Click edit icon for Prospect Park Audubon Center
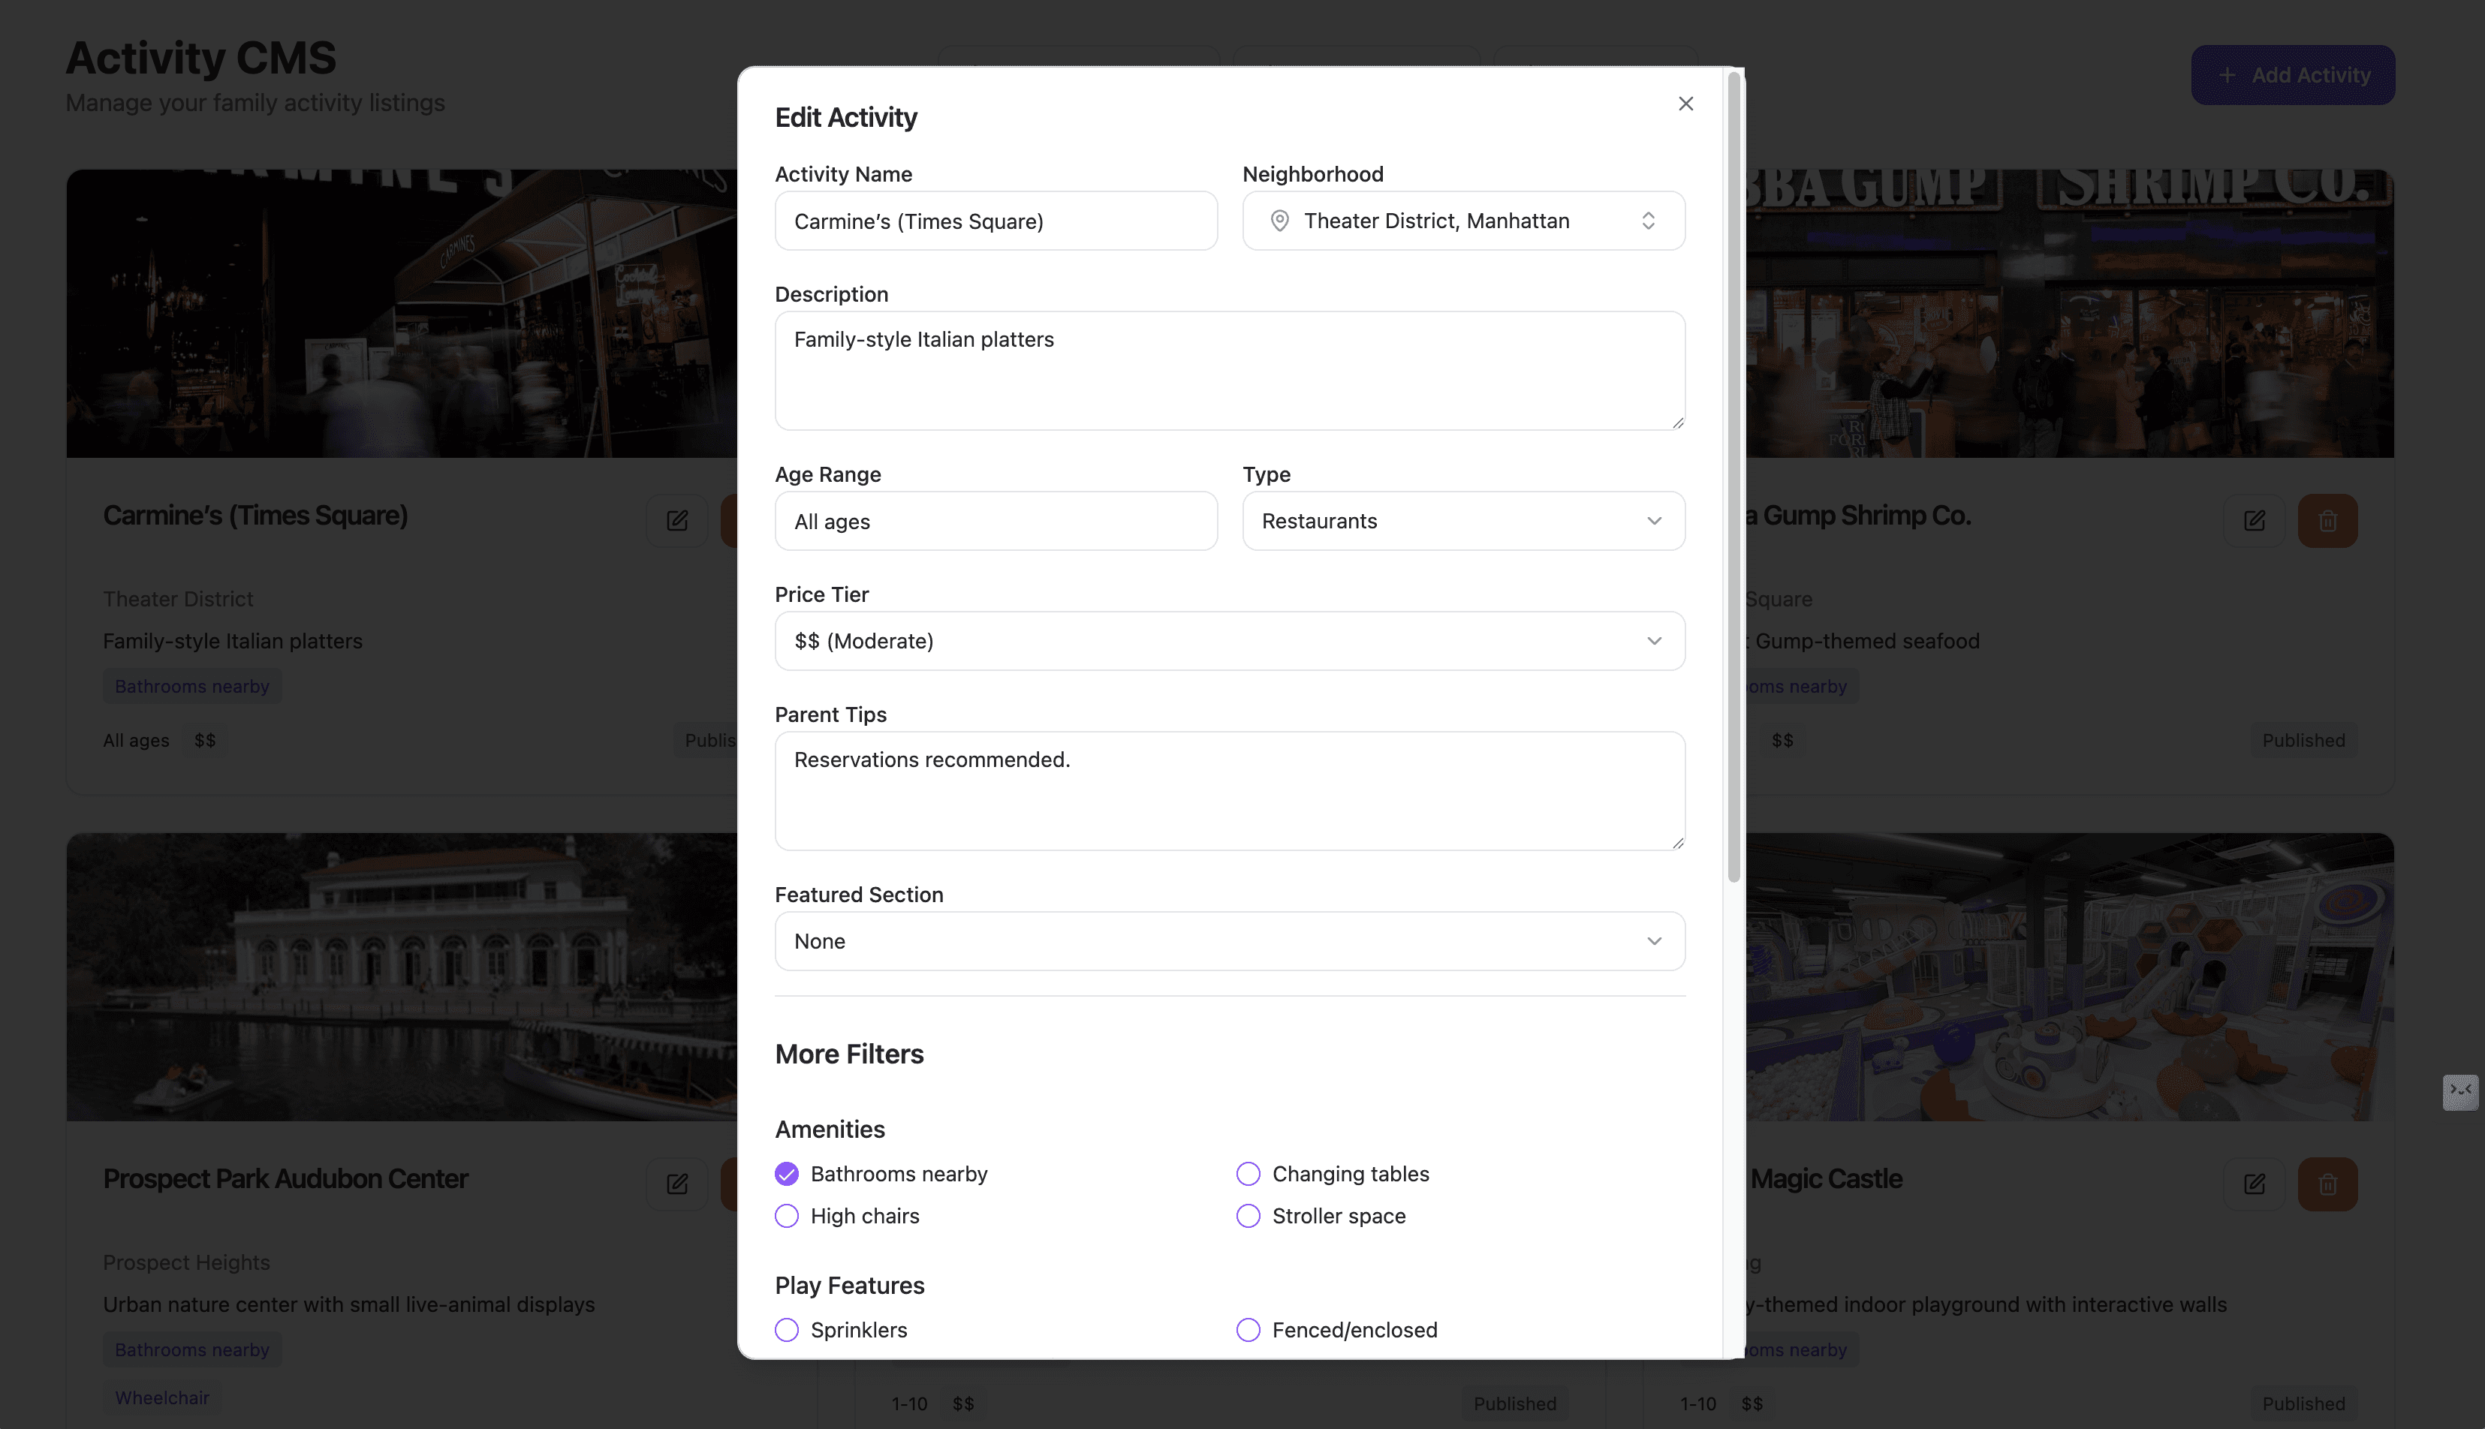This screenshot has width=2485, height=1429. click(677, 1184)
